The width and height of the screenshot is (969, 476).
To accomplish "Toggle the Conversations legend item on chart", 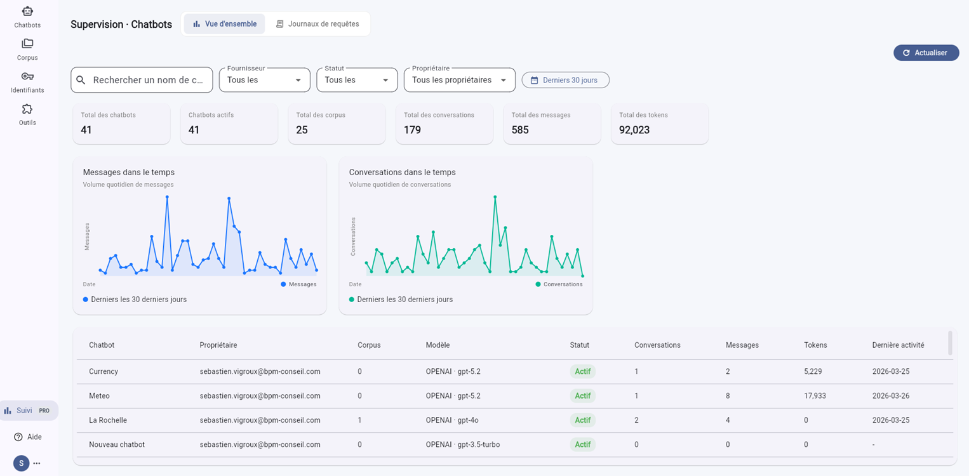I will [559, 284].
